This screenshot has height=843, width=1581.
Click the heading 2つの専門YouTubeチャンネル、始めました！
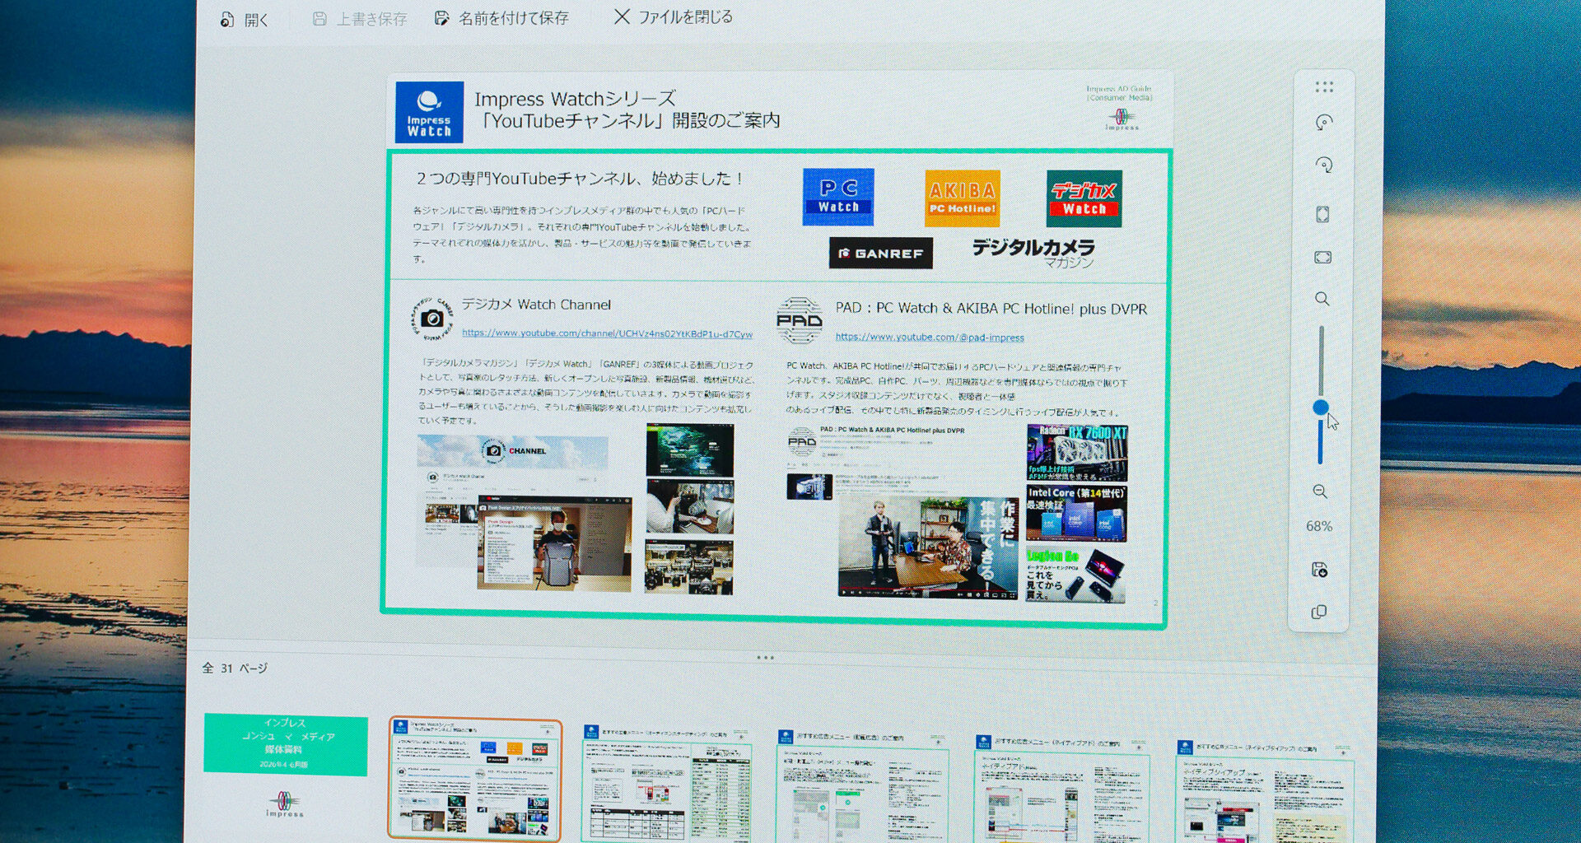point(581,179)
